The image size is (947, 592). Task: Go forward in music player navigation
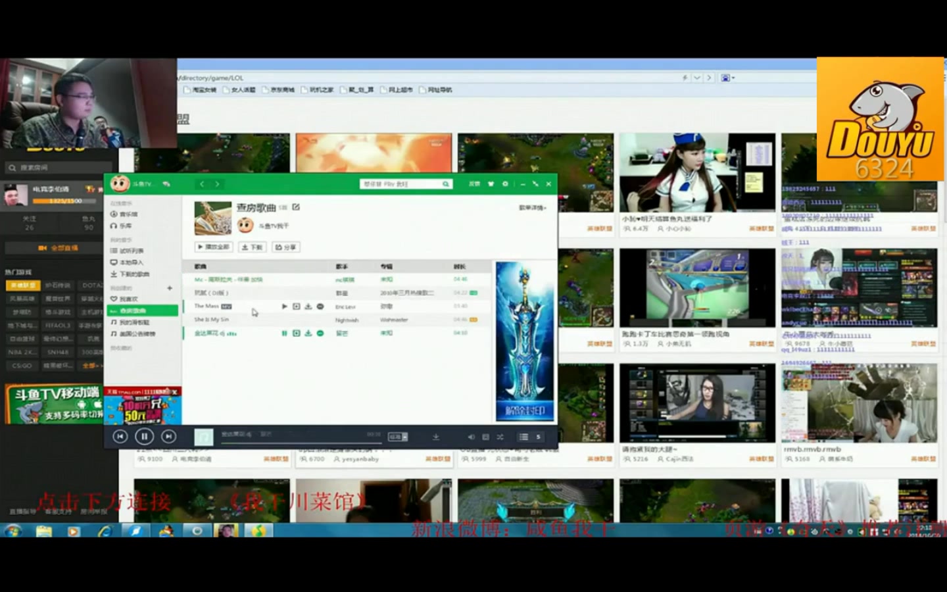tap(217, 184)
